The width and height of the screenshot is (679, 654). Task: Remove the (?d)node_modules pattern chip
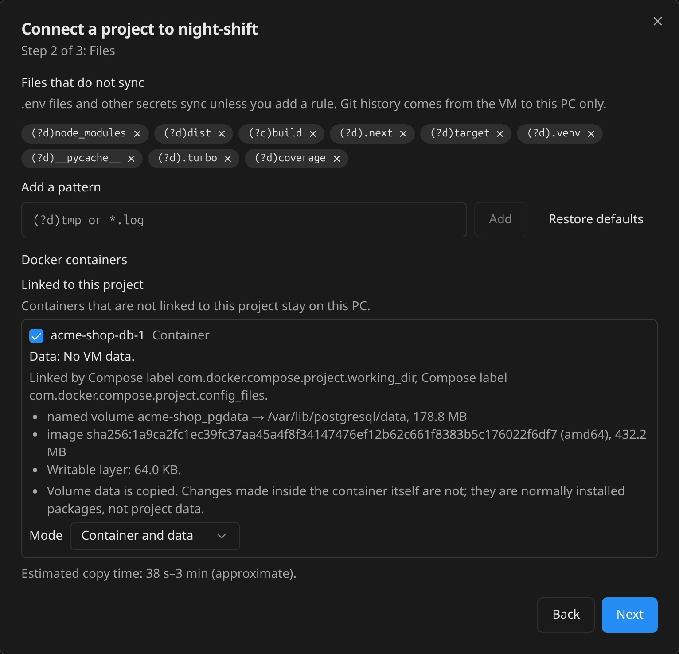[137, 134]
